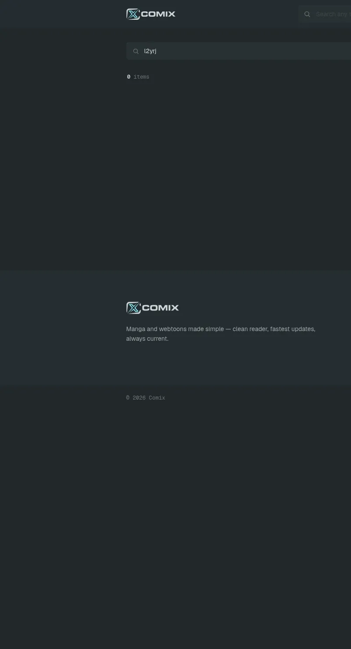
Task: Click the magnifier icon in top navigation search
Action: 307,14
